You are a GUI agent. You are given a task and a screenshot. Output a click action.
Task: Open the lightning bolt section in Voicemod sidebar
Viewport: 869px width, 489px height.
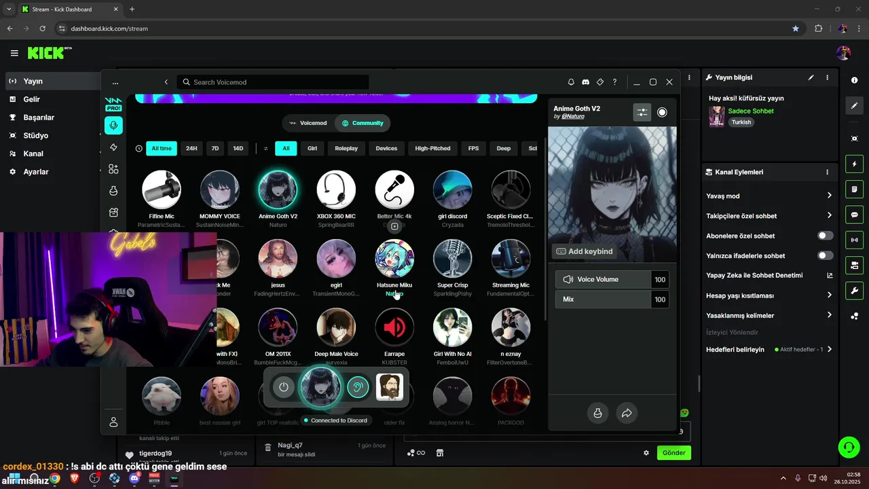tap(113, 147)
